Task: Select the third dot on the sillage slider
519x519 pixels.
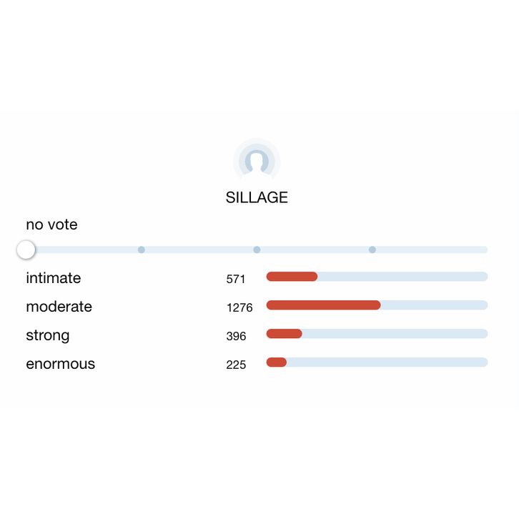Action: [x=372, y=249]
